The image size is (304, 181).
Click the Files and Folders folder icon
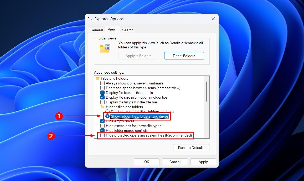[98, 78]
